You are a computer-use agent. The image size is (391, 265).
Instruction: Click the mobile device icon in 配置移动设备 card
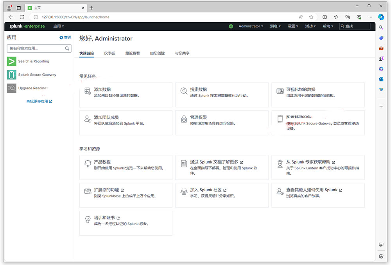pyautogui.click(x=280, y=119)
